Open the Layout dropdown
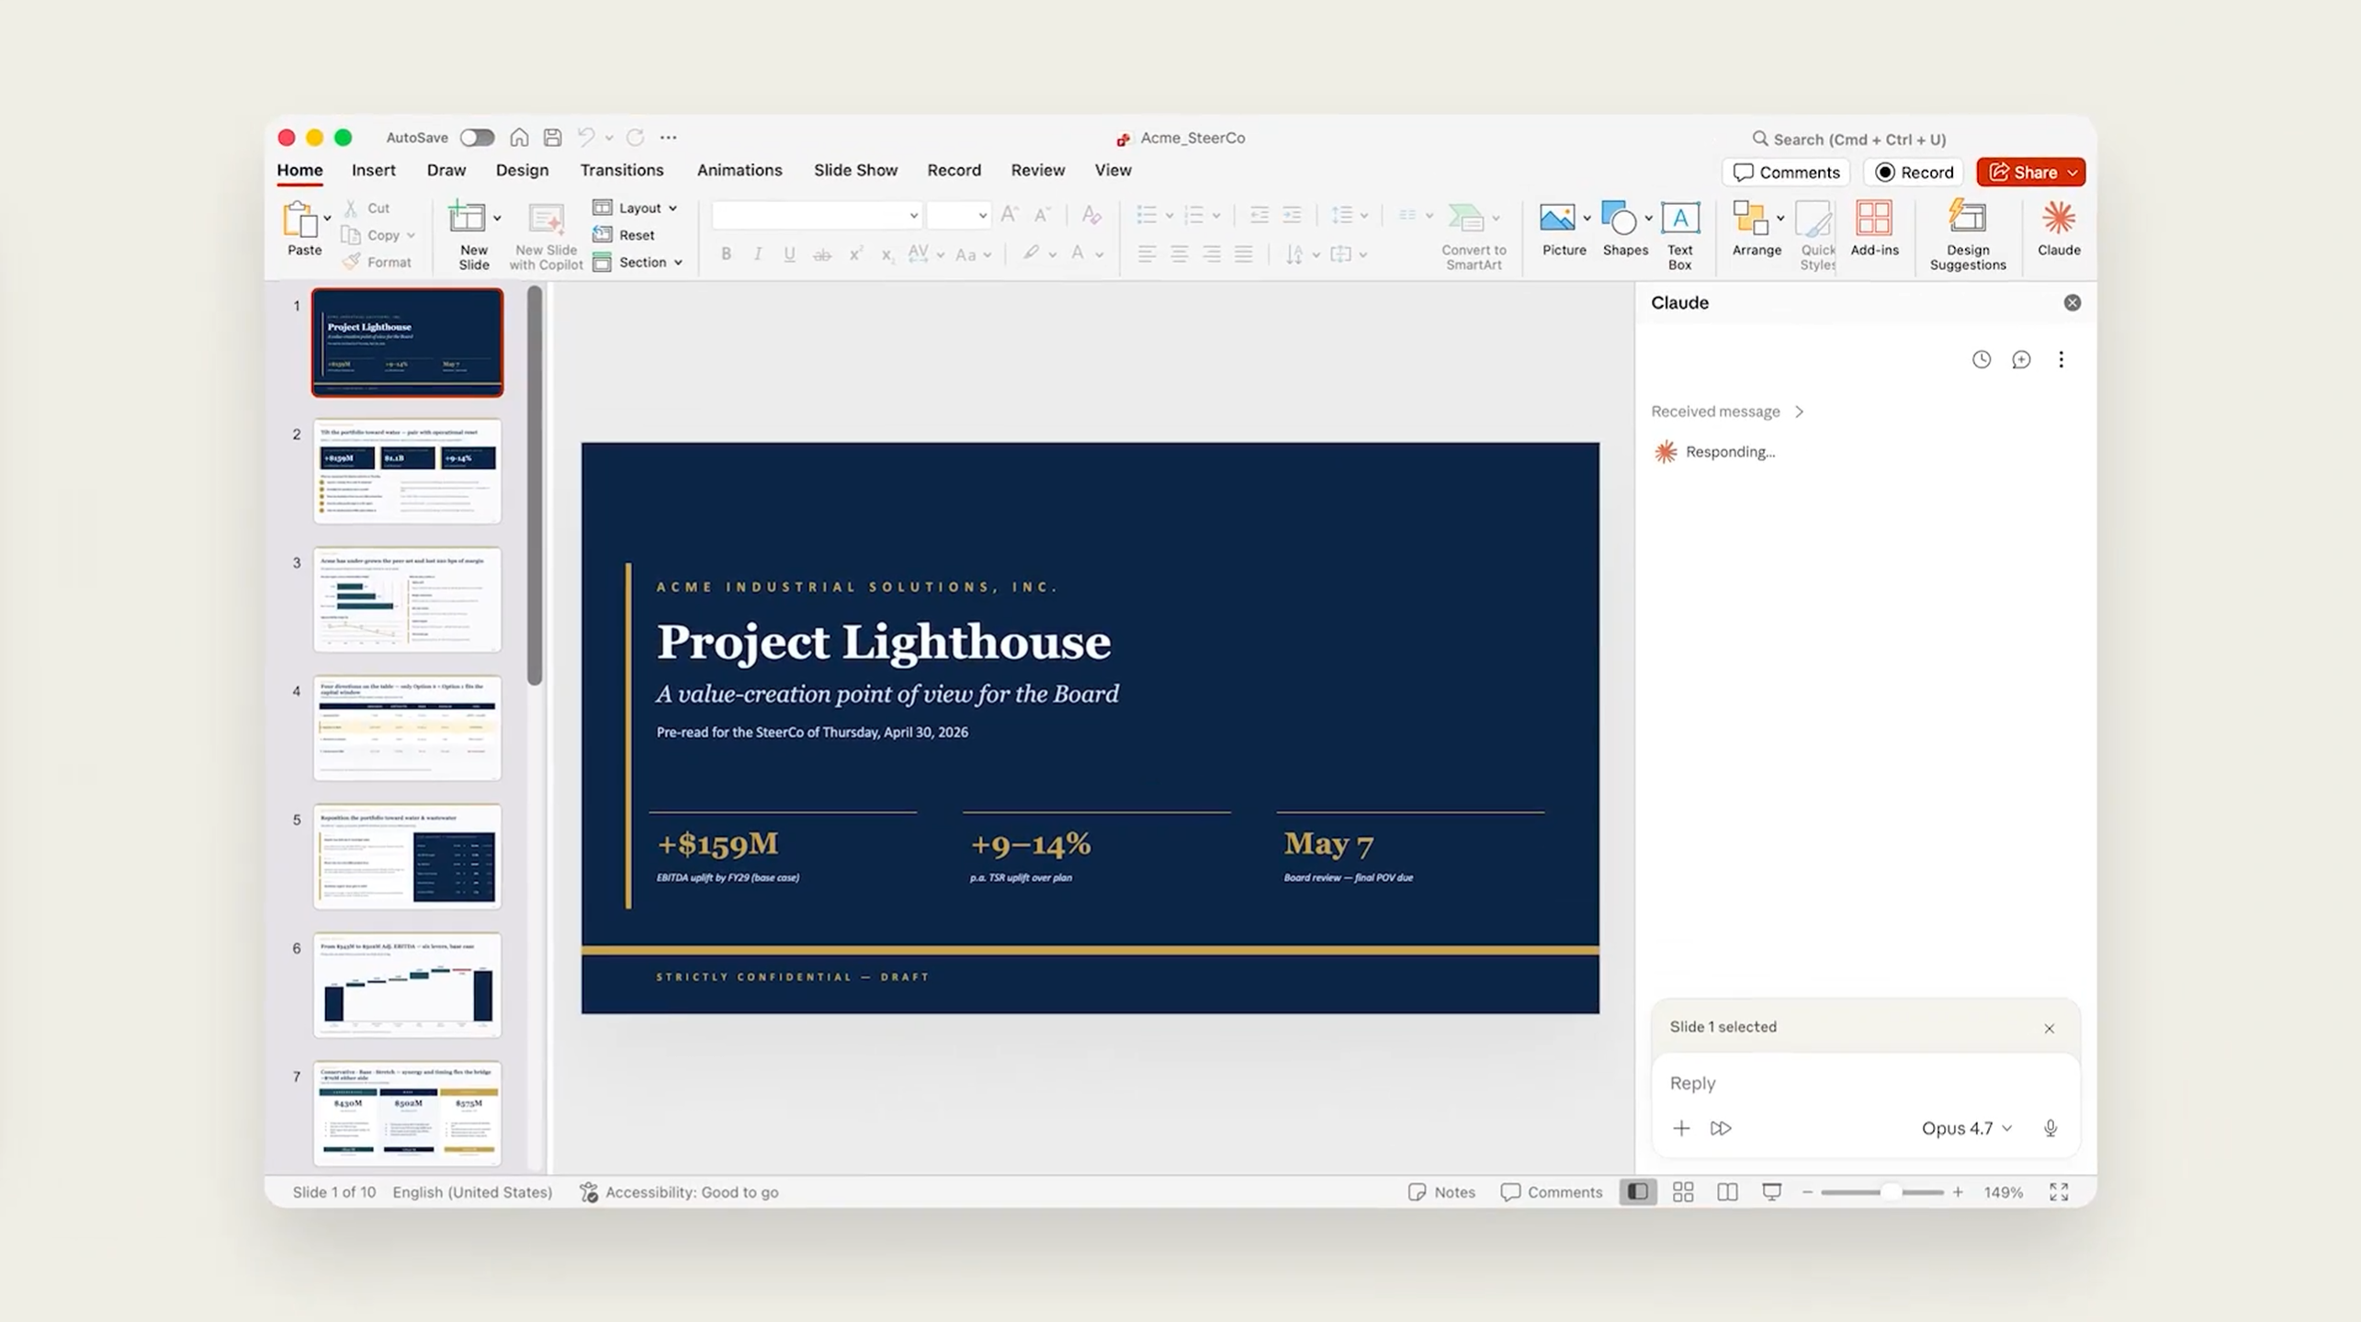 pyautogui.click(x=636, y=208)
